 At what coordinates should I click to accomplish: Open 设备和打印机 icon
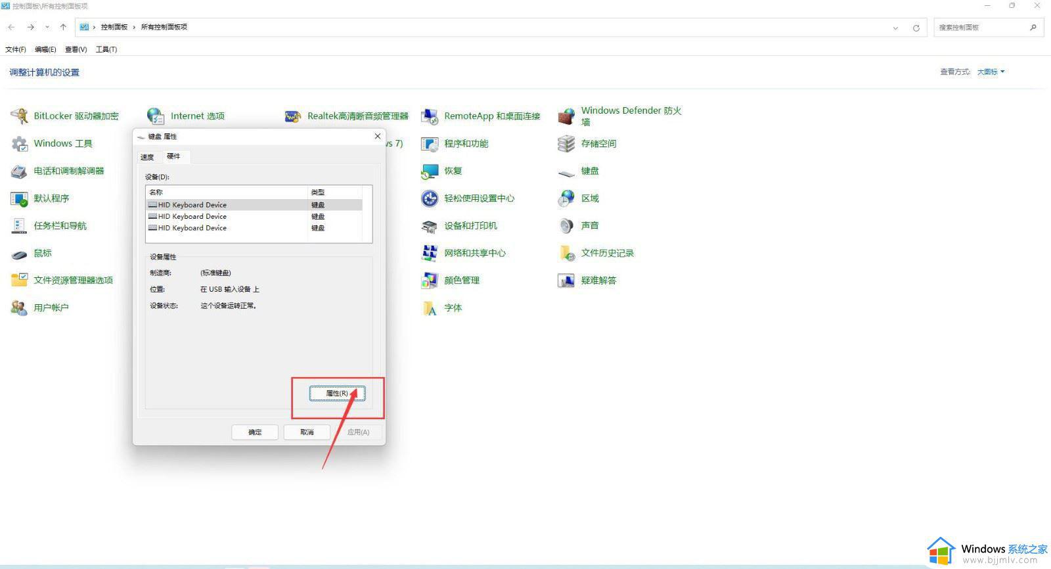click(x=430, y=225)
